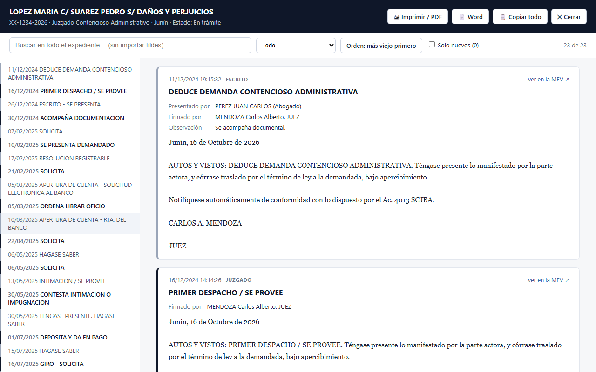Open 'ver en la MEV' for DEDUCE DEMANDA
The height and width of the screenshot is (372, 596).
(549, 80)
